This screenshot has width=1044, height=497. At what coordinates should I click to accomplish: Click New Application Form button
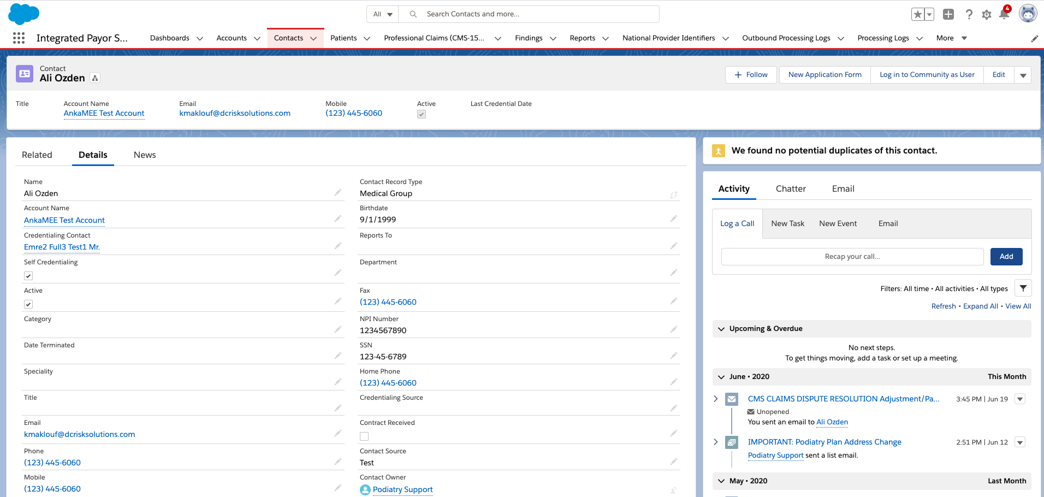[825, 75]
